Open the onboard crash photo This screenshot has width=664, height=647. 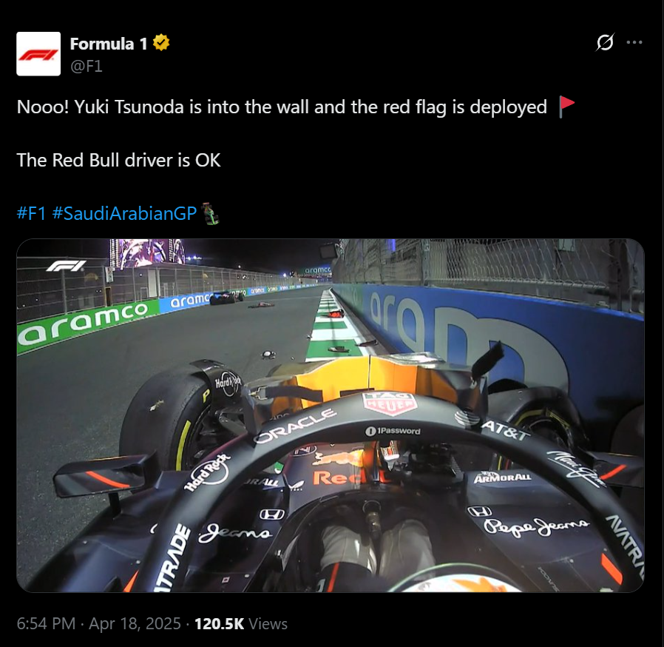tap(331, 415)
